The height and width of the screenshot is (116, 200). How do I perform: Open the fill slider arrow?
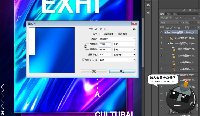[198, 27]
